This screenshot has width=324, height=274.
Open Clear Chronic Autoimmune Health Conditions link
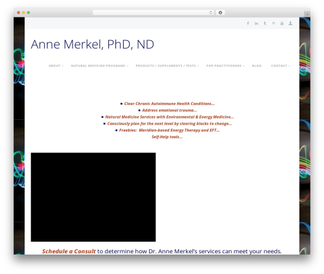(x=169, y=104)
